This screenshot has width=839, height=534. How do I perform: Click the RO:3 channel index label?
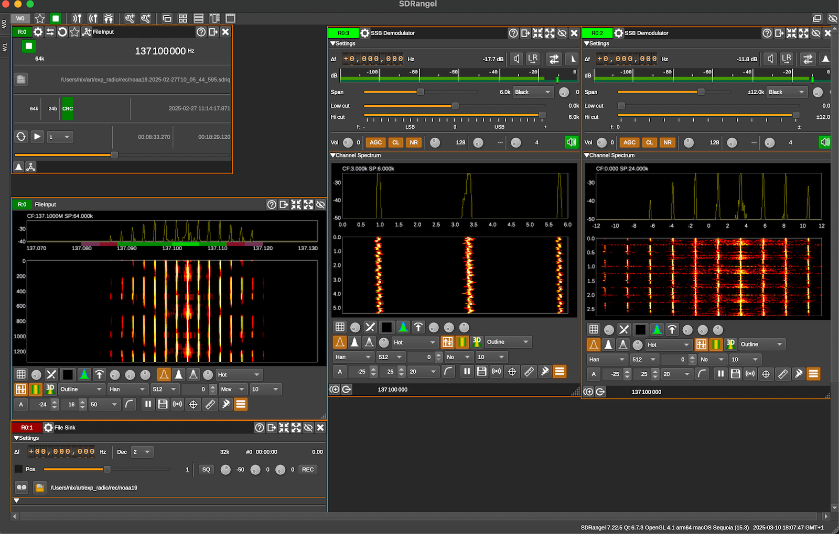click(343, 33)
